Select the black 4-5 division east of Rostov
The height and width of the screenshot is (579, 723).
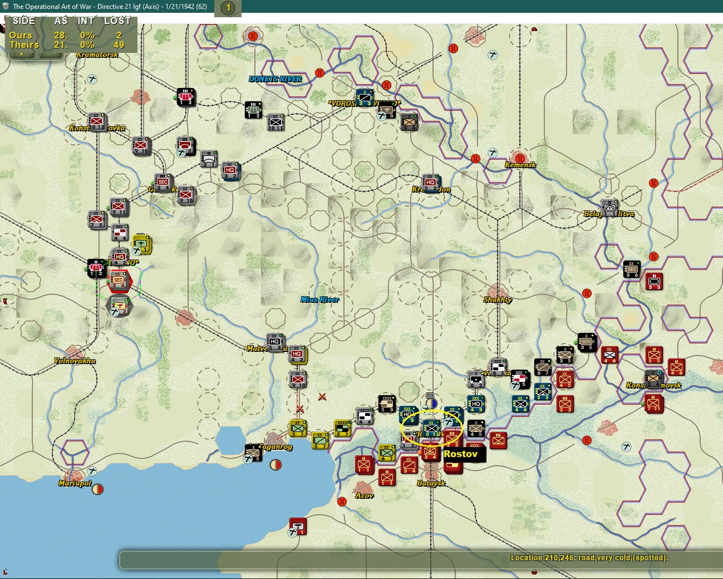(476, 429)
